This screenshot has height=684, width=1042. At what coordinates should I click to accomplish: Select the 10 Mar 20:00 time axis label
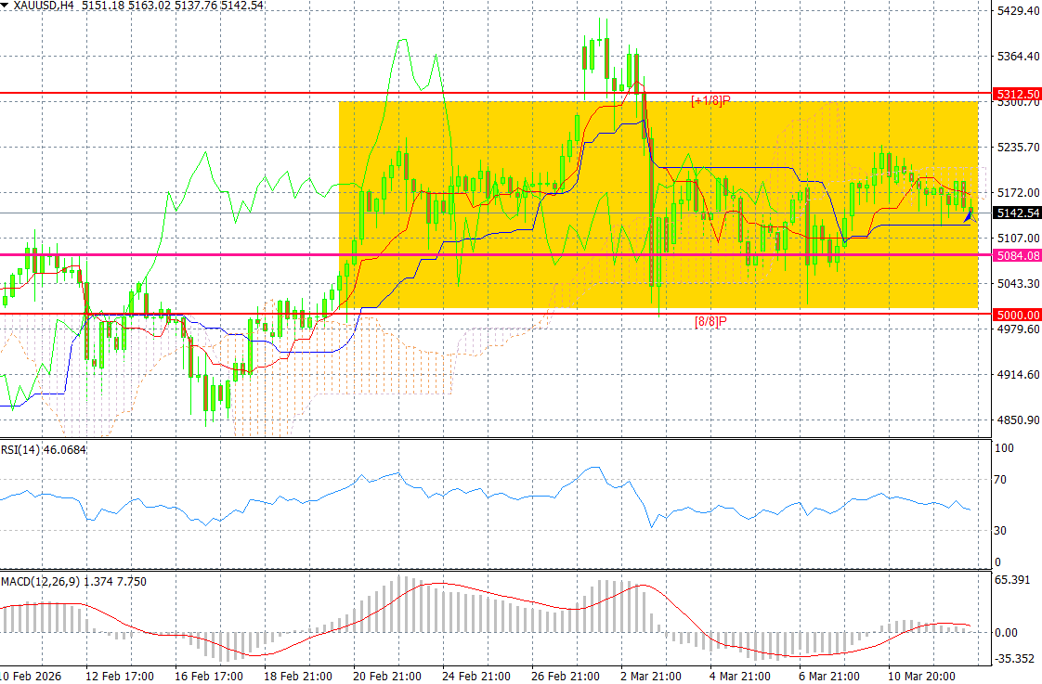[922, 676]
